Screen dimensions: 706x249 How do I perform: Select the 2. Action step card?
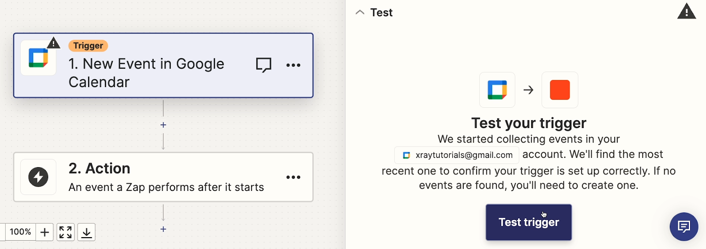(163, 177)
